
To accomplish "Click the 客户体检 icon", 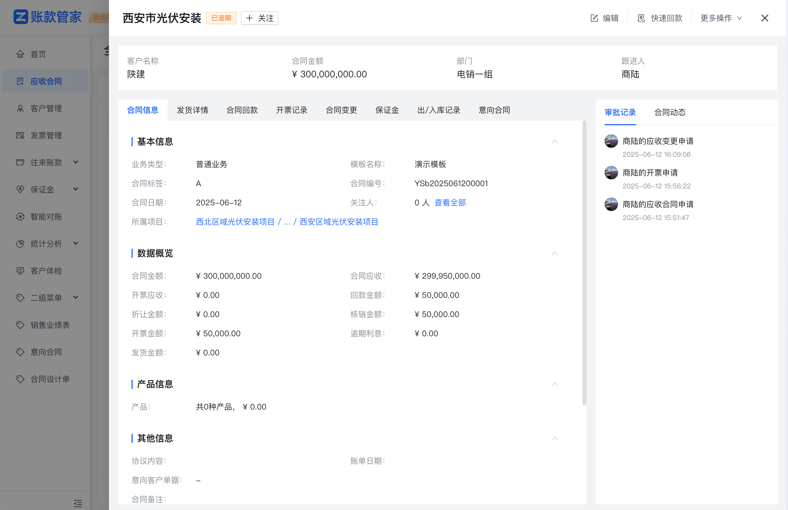I will click(20, 271).
